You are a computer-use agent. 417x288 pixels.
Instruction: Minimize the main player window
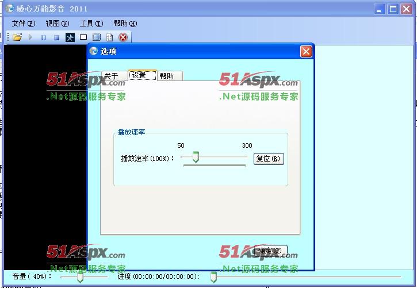(380, 9)
